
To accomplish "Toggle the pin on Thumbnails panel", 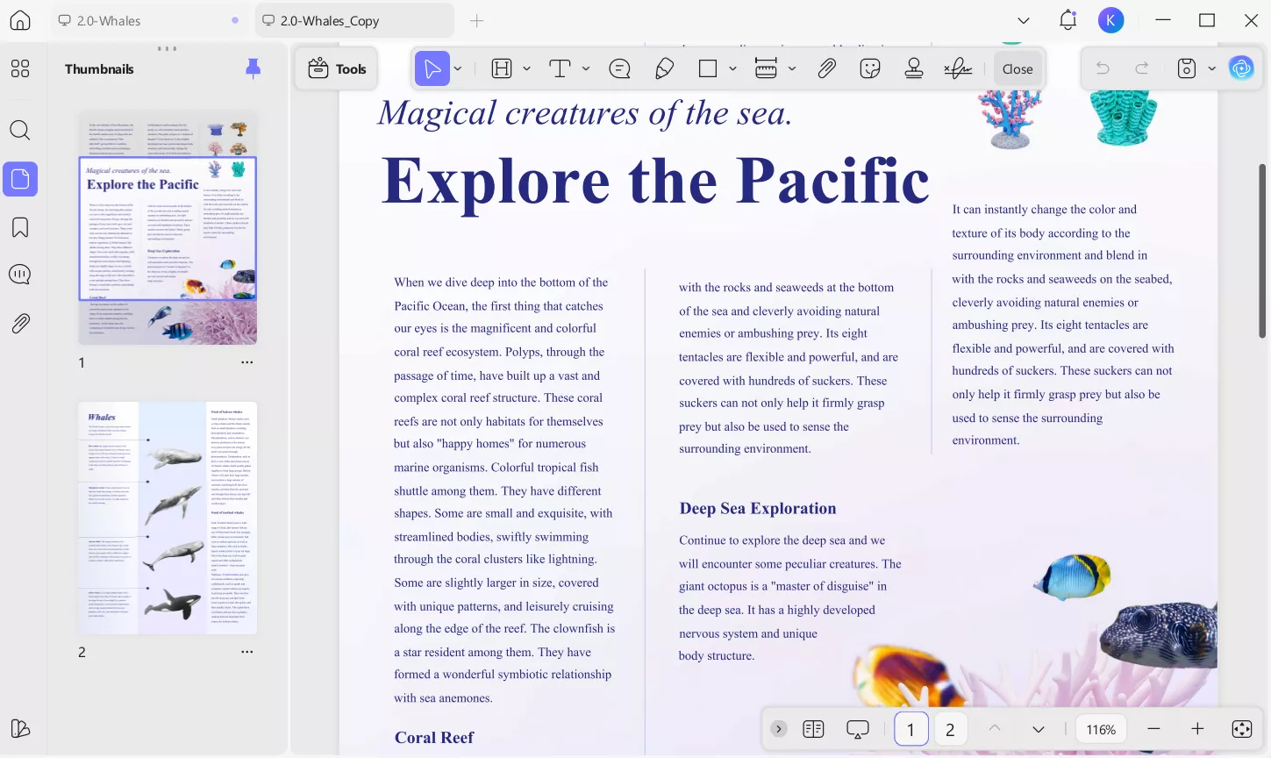I will coord(253,68).
